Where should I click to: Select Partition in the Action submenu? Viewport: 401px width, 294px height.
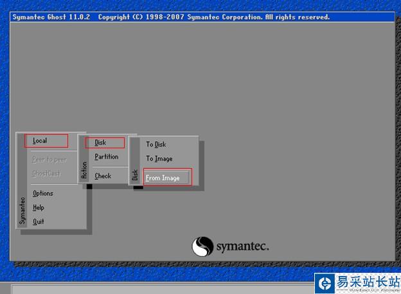(x=107, y=157)
